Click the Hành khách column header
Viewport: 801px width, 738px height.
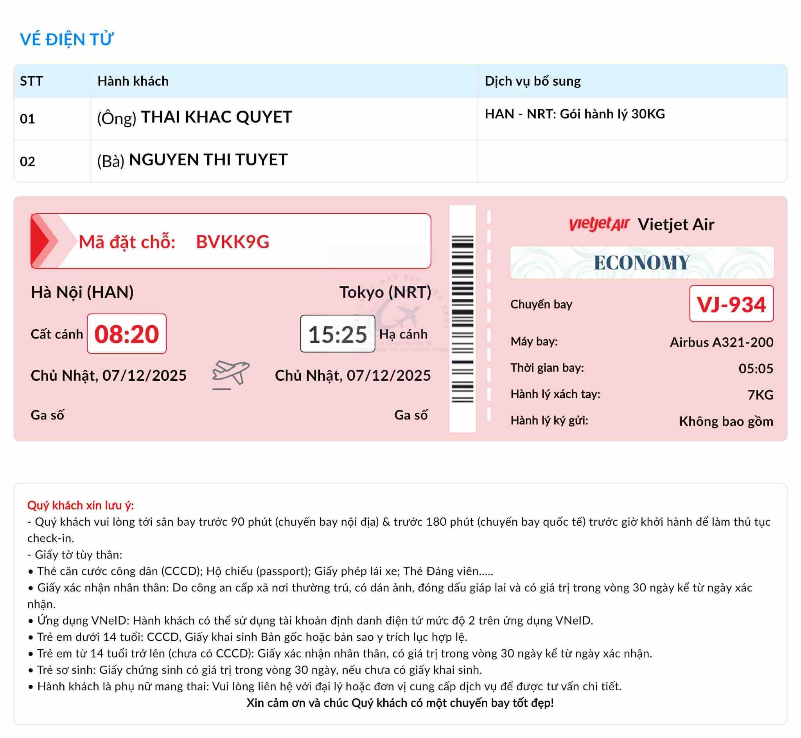tap(133, 81)
